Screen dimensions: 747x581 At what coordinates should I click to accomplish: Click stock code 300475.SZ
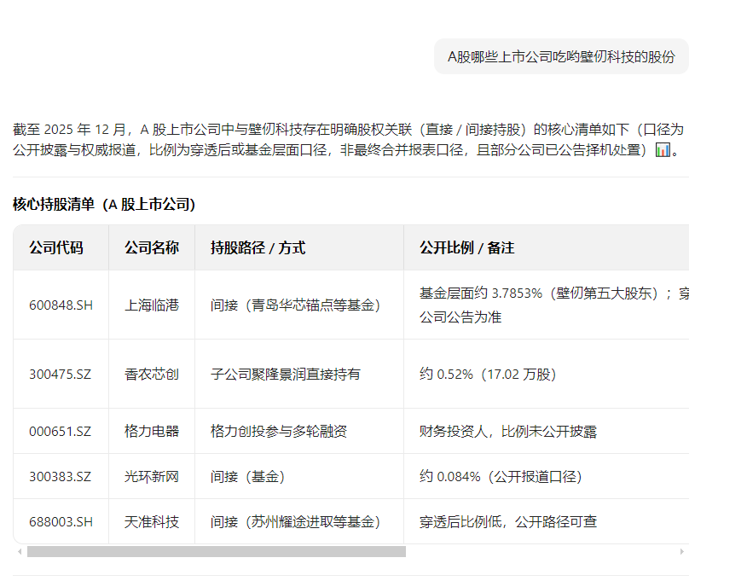point(60,375)
